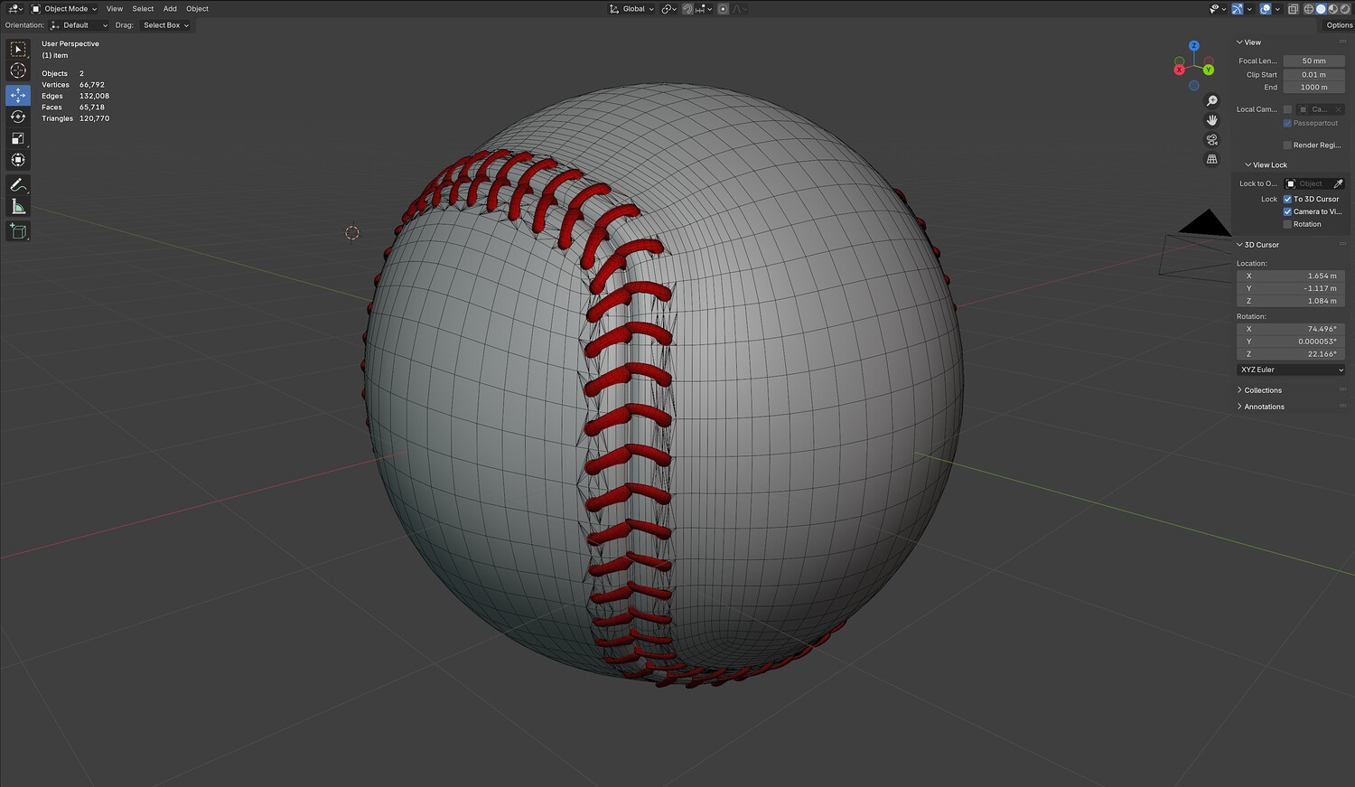Image resolution: width=1355 pixels, height=787 pixels.
Task: Uncheck Lock To 3D Cursor
Action: click(x=1287, y=199)
